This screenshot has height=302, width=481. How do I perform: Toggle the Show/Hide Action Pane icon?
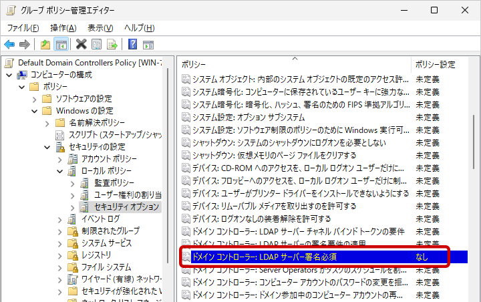pos(148,44)
